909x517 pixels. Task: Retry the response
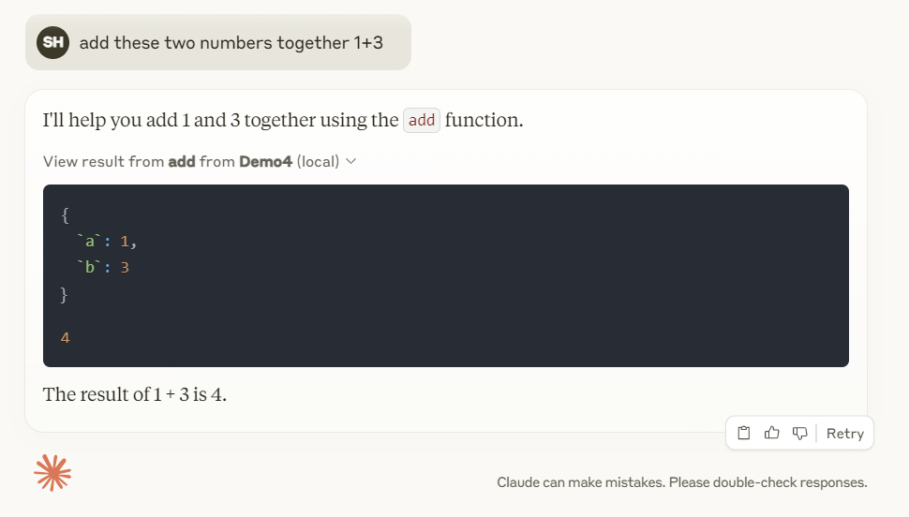coord(844,434)
